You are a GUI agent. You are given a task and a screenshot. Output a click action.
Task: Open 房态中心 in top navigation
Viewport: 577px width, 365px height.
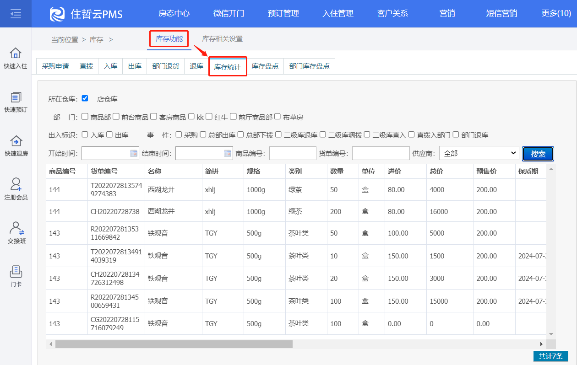click(x=174, y=14)
